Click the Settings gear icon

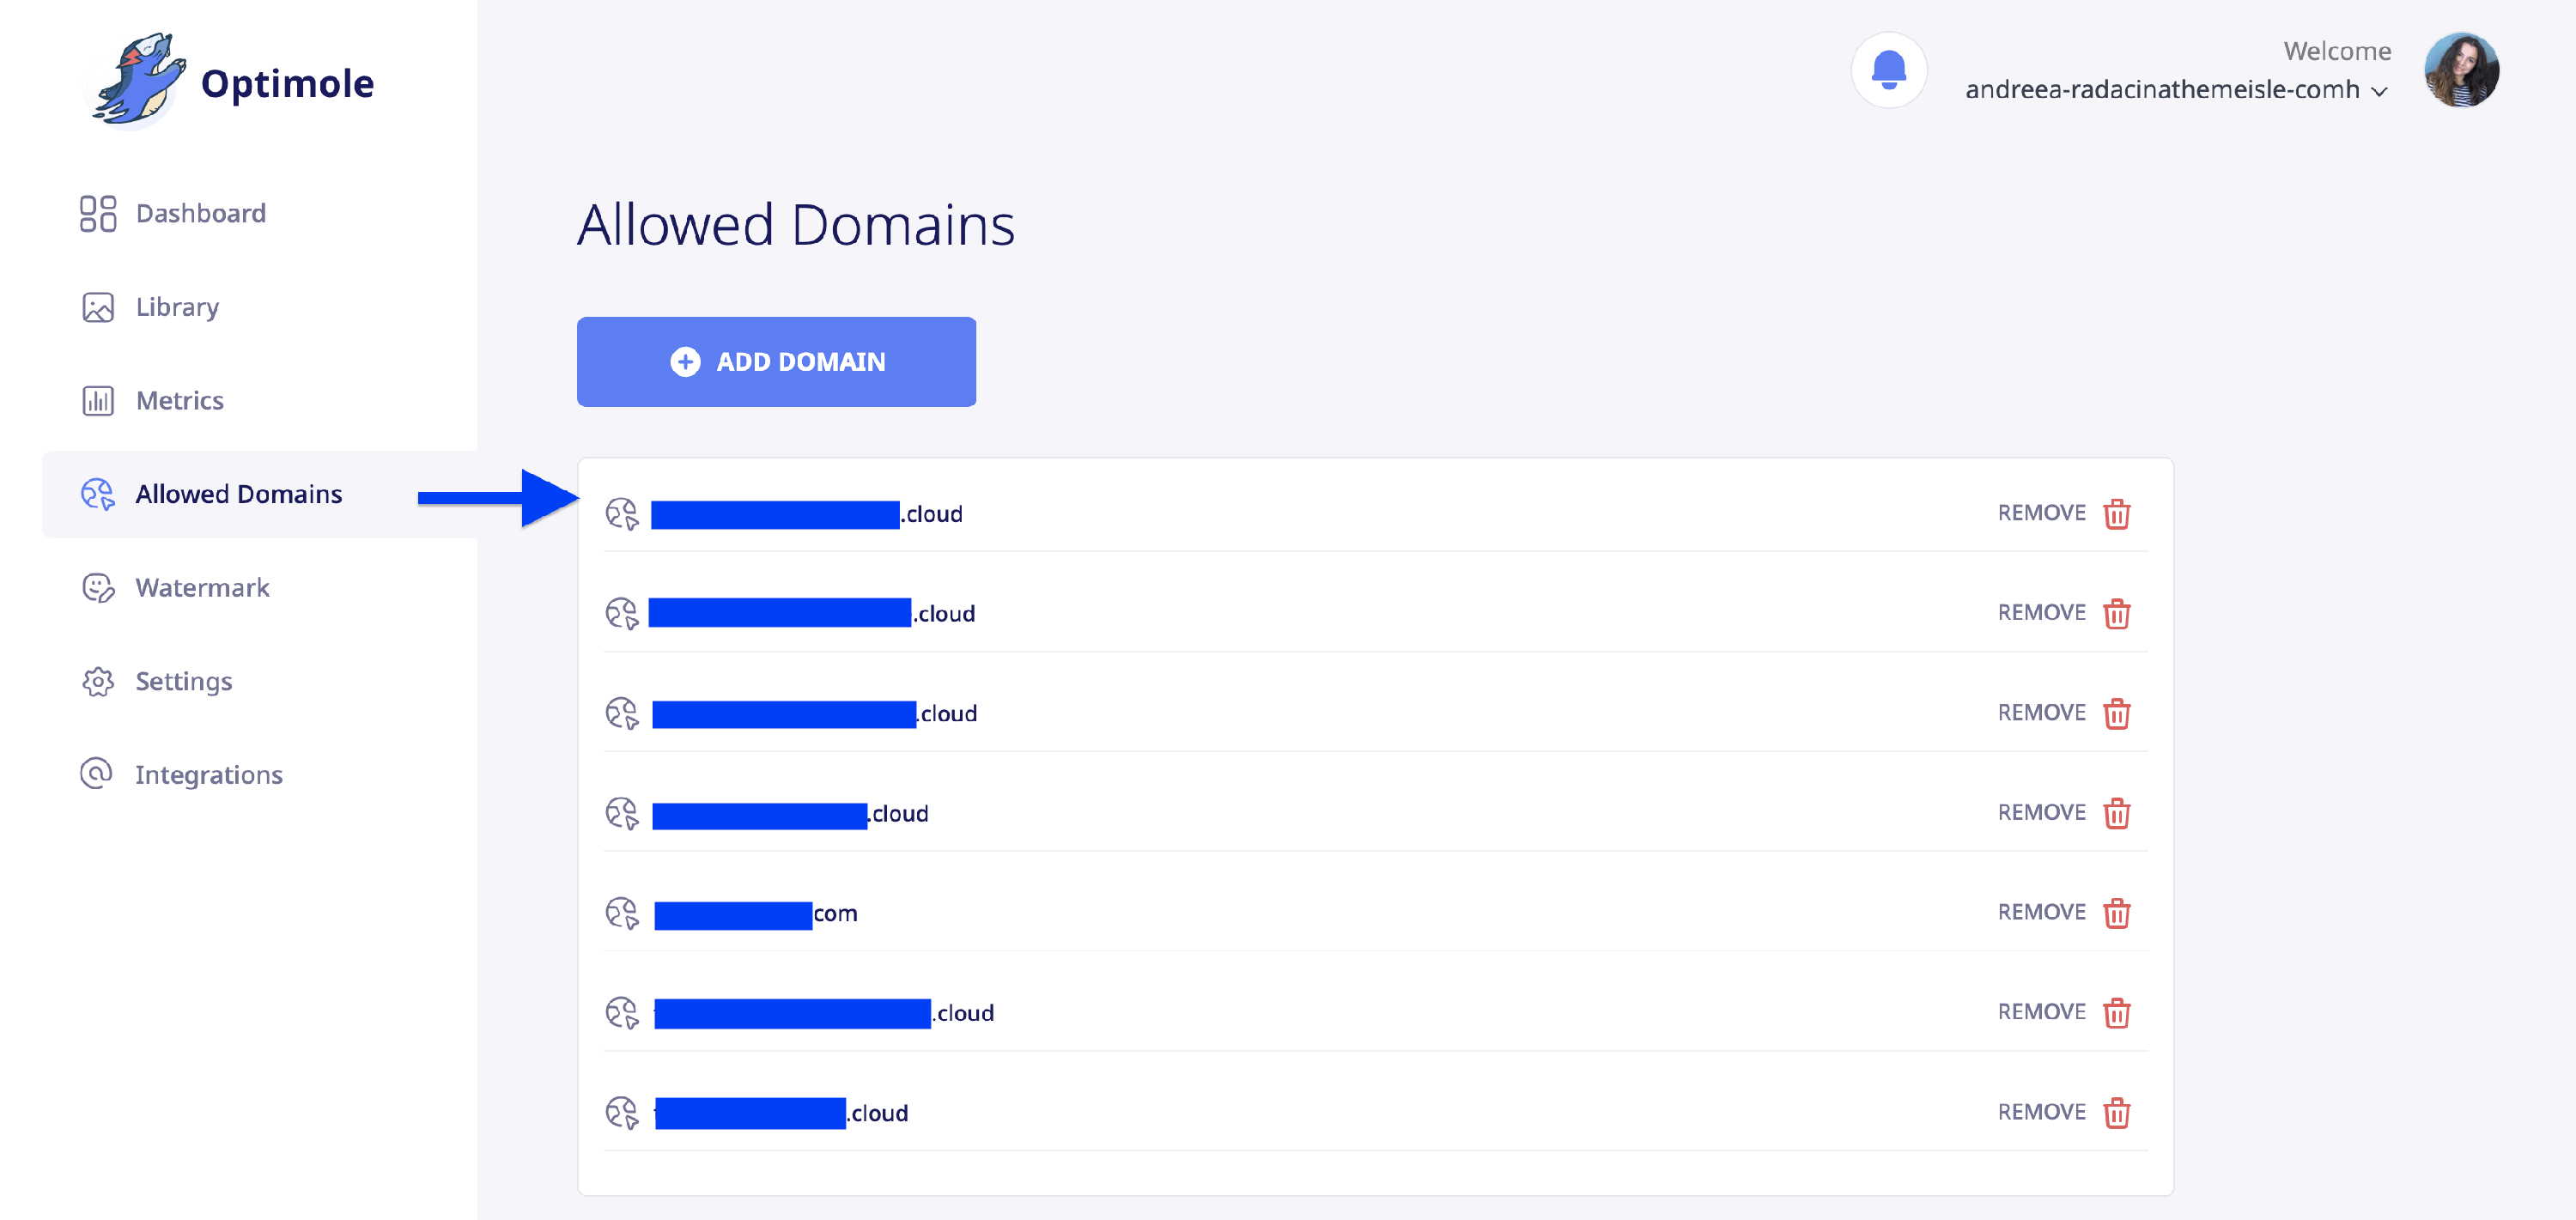(98, 682)
